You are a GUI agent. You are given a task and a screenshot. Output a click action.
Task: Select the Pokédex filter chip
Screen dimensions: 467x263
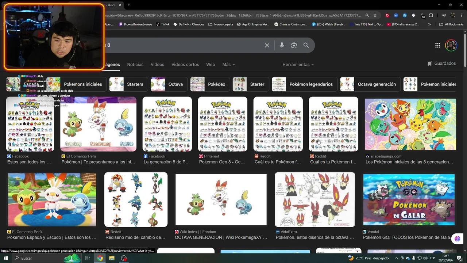coord(210,84)
